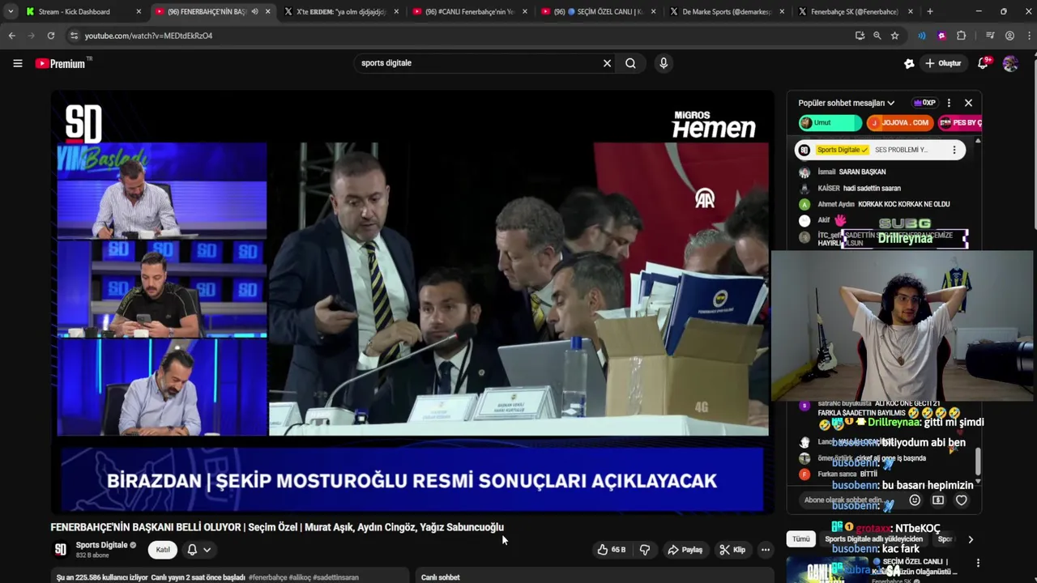
Task: Click the Katıl join button
Action: click(x=163, y=550)
